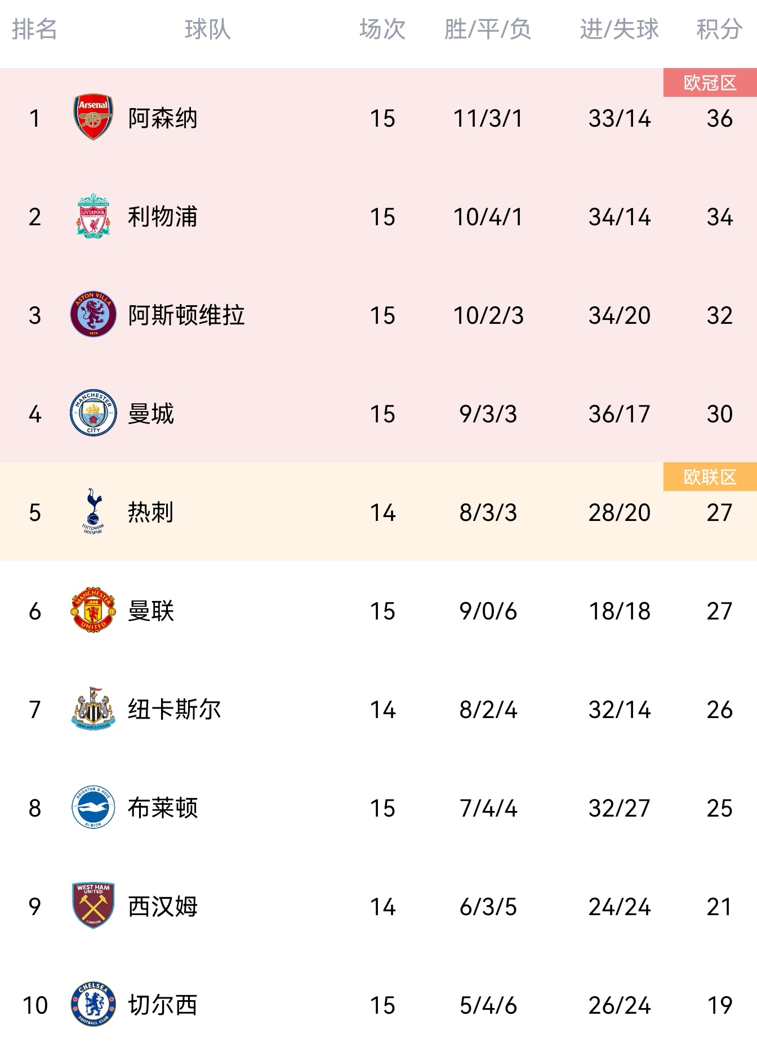Select the 胜/平/负 column header
This screenshot has width=757, height=1052.
point(488,29)
